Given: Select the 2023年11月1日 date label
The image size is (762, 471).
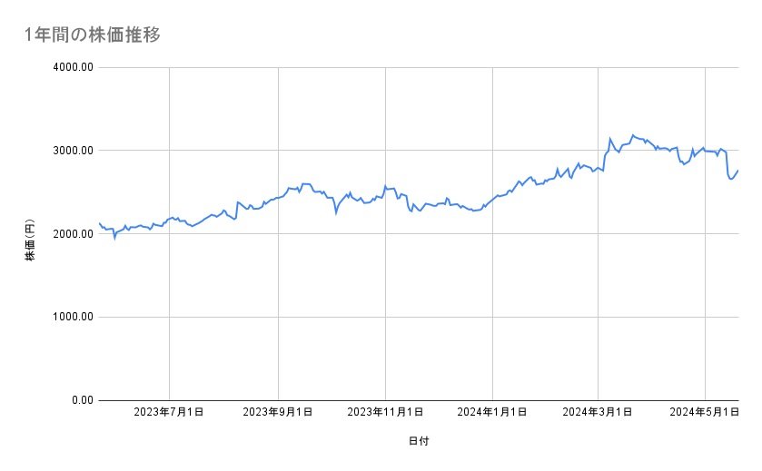Looking at the screenshot, I should point(385,413).
